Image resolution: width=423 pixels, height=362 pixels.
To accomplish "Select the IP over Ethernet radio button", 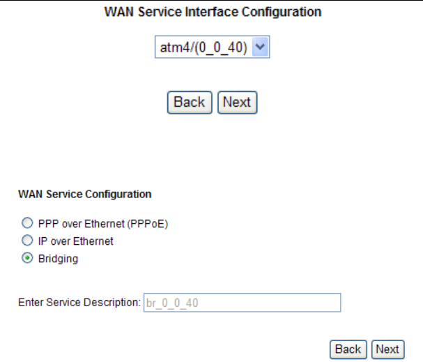I will [x=27, y=241].
